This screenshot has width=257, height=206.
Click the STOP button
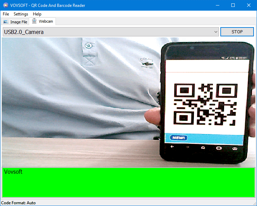(237, 32)
